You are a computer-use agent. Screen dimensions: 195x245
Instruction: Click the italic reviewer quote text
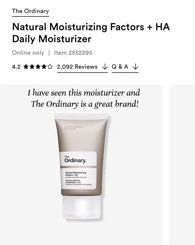click(x=84, y=98)
